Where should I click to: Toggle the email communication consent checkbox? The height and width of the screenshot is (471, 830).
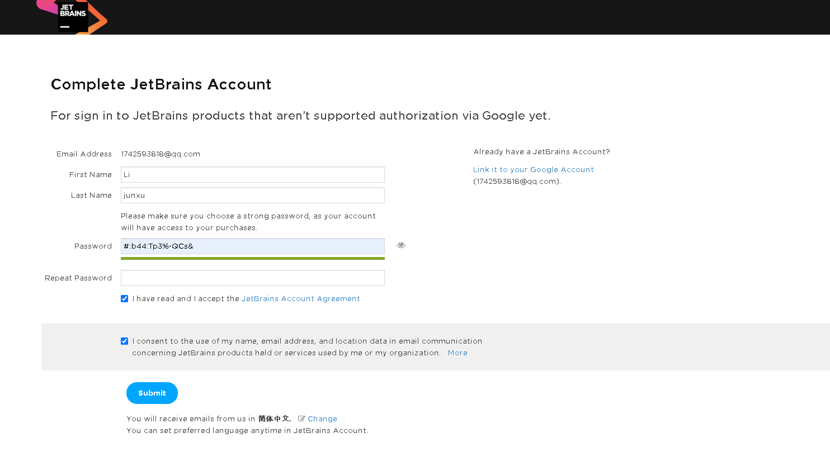124,341
